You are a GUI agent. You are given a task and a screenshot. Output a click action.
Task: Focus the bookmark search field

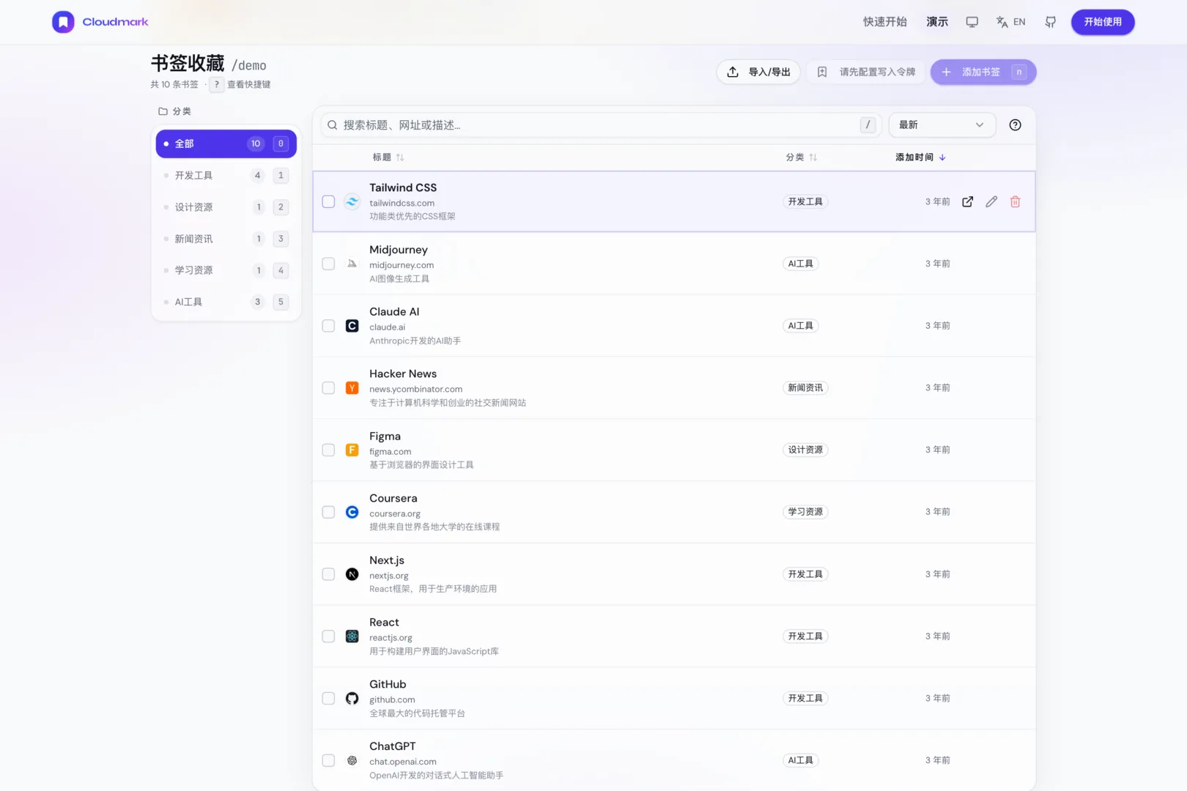tap(601, 125)
